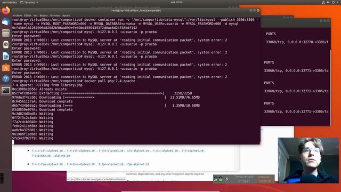Minimize the front terminal window
The image size is (341, 192).
(x=251, y=11)
